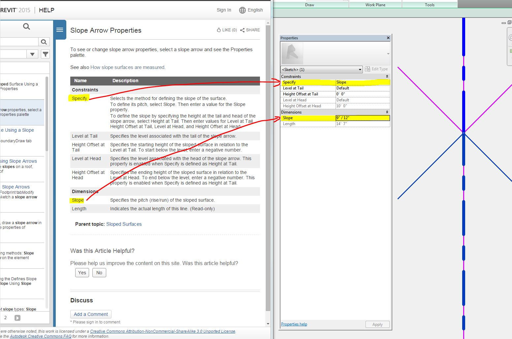Click the Slope Arrow Properties heading
The image size is (512, 339).
point(106,30)
